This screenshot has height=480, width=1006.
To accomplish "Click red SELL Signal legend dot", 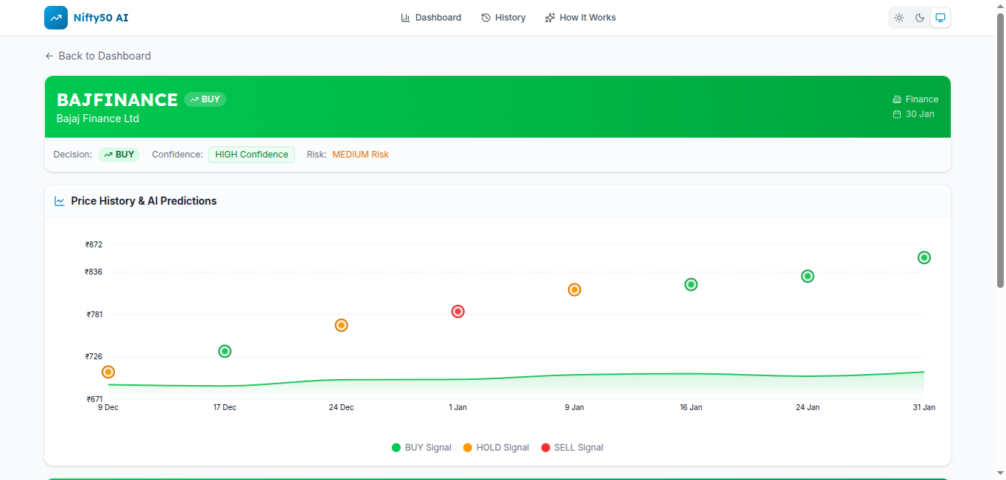I will [546, 448].
